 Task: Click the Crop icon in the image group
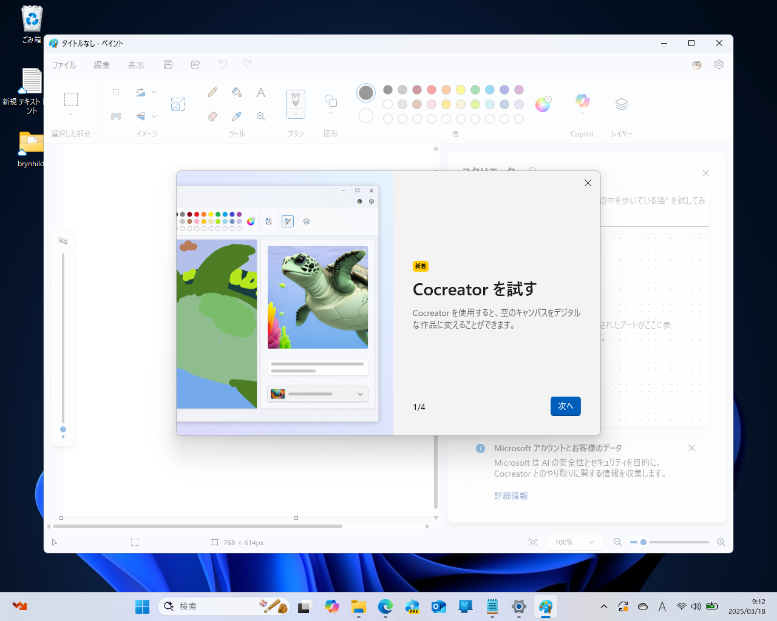coord(115,92)
